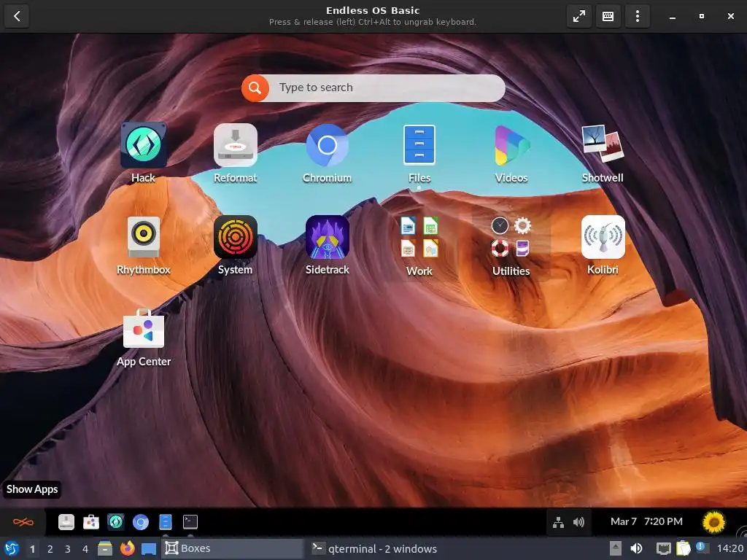Open the host clipboard tray icon
This screenshot has width=747, height=560.
coord(683,549)
